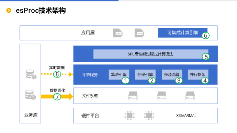Click the circled number 8 on dotted arrow
This screenshot has height=133, width=237.
tap(57, 74)
